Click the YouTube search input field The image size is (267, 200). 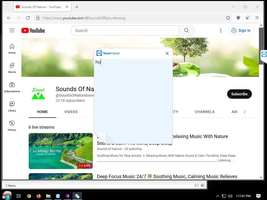coord(125,30)
